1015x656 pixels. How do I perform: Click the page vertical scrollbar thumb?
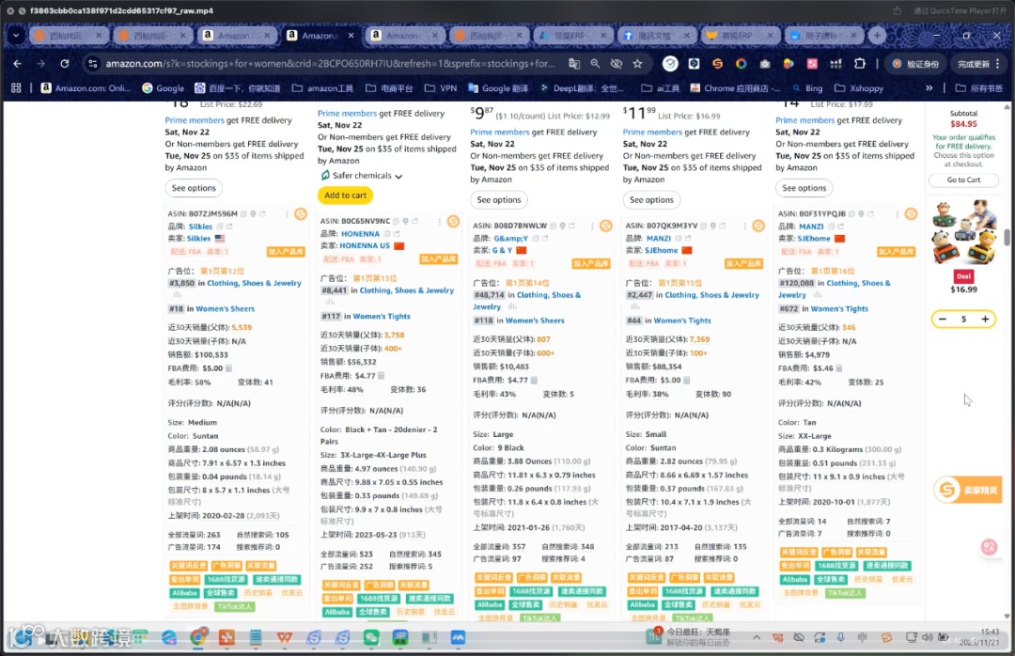tap(1007, 237)
